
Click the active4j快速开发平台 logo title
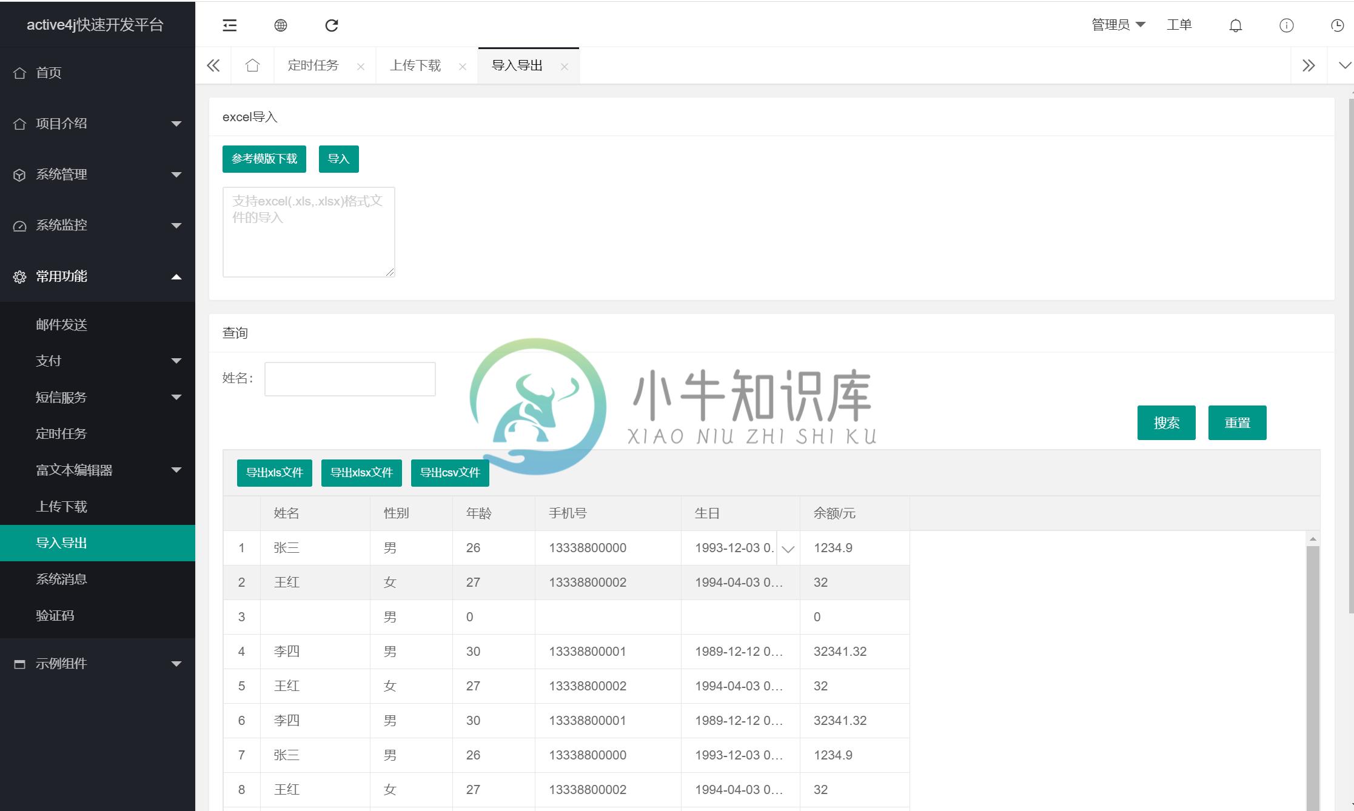tap(95, 25)
